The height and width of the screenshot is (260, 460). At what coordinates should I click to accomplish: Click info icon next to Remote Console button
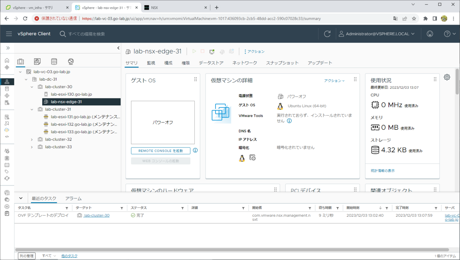(195, 150)
